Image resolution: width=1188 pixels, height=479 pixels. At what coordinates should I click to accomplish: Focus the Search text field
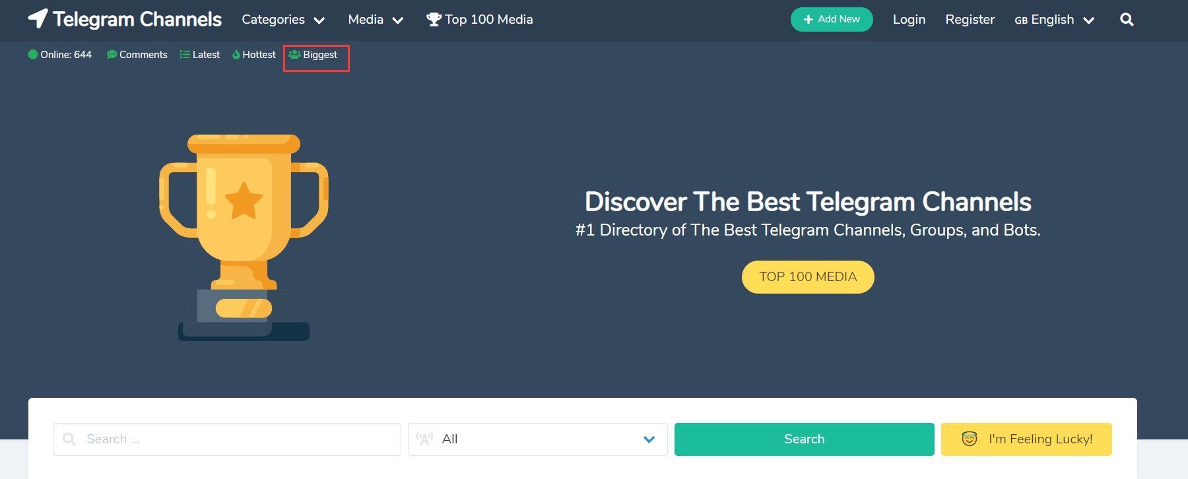[x=227, y=439]
